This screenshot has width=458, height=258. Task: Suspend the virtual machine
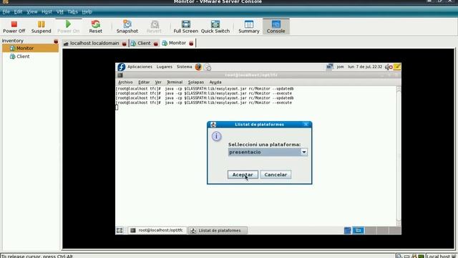pos(42,27)
